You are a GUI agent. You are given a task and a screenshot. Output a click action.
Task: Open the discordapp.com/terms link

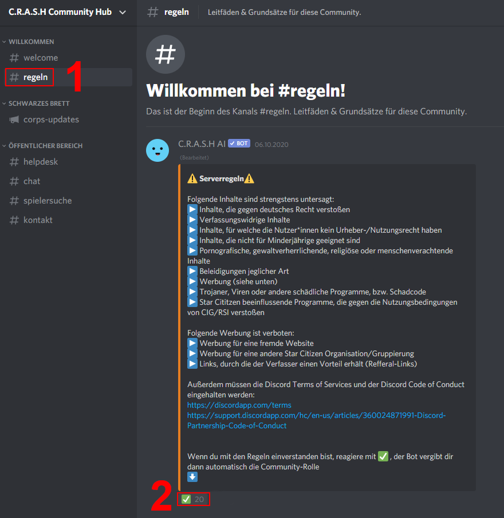click(239, 405)
